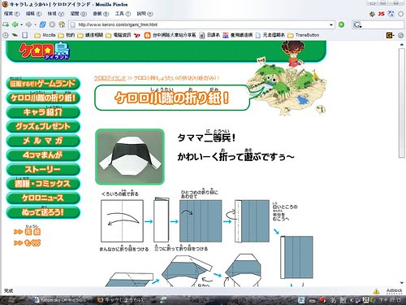Open the back button history dropdown arrow
This screenshot has width=406, height=305.
click(x=21, y=25)
